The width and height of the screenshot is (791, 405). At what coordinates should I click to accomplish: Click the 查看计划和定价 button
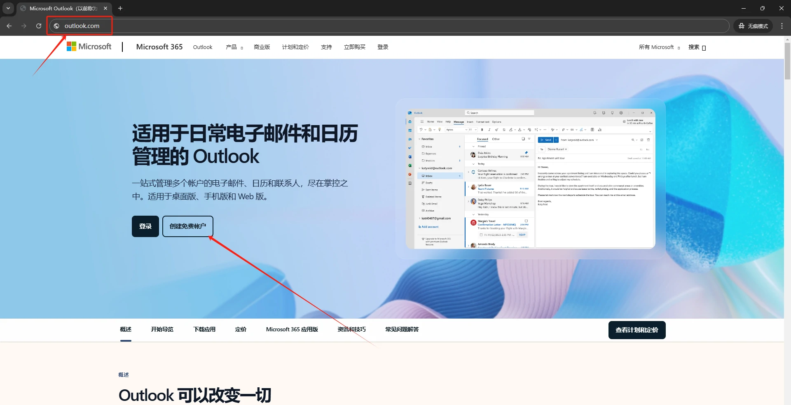pos(637,330)
